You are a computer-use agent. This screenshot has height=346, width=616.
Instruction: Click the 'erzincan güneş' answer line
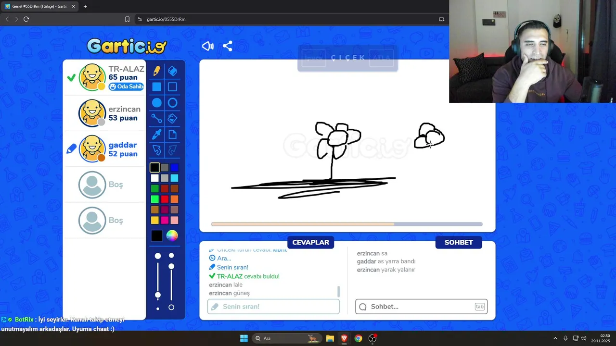tap(230, 293)
